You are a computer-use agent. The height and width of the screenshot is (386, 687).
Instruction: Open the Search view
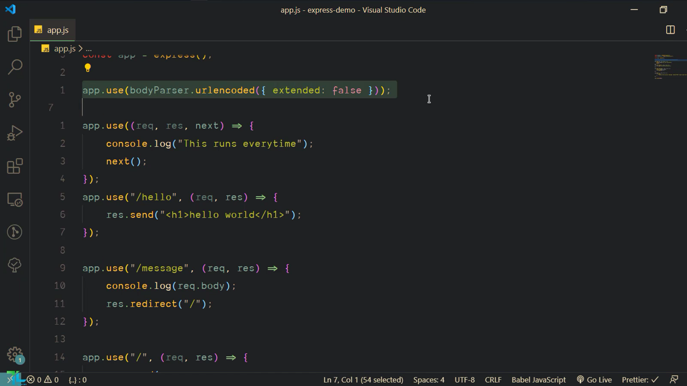[x=15, y=67]
